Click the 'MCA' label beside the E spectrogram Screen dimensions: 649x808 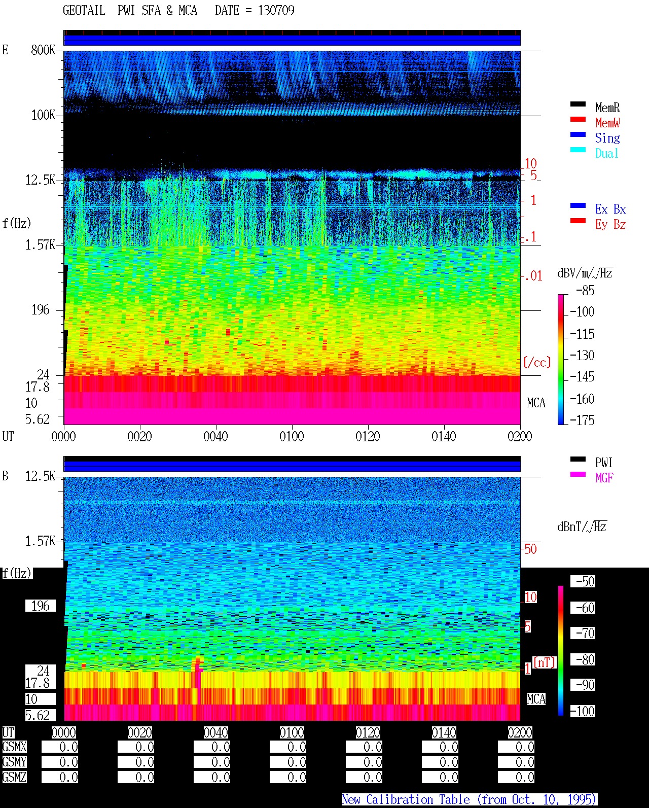tap(536, 403)
